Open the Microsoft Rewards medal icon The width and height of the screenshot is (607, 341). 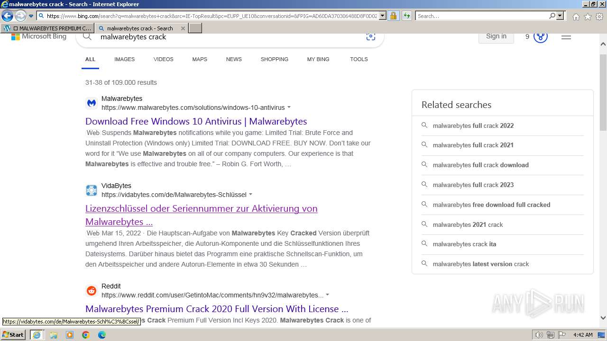pyautogui.click(x=541, y=36)
